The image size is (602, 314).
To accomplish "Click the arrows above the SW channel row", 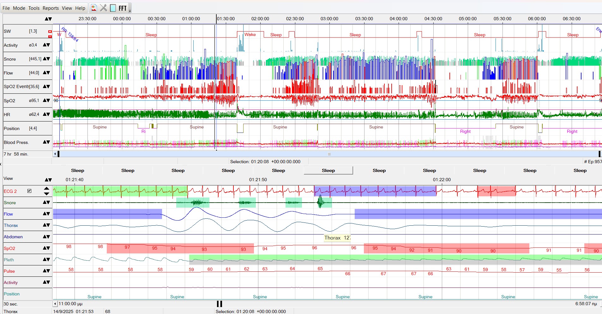I will coord(48,19).
